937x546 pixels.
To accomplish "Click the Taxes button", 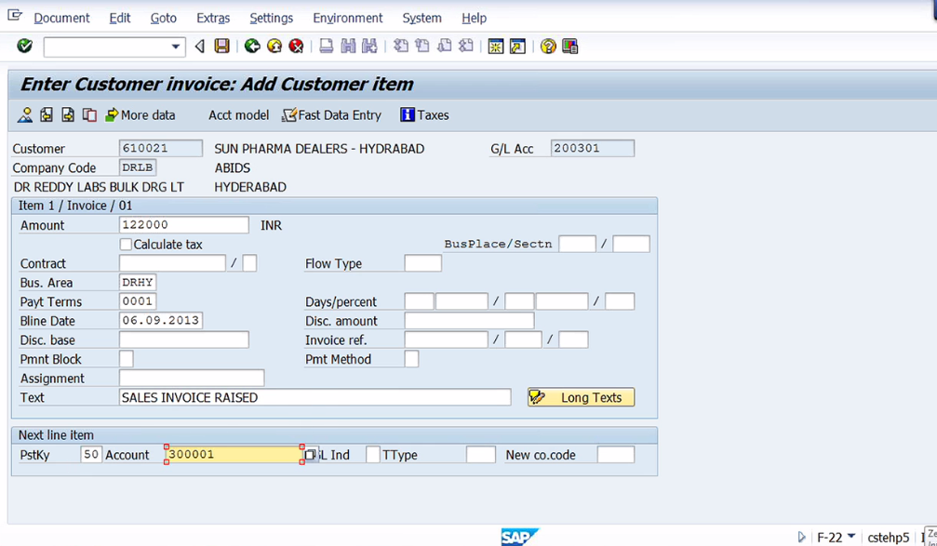I will tap(425, 114).
